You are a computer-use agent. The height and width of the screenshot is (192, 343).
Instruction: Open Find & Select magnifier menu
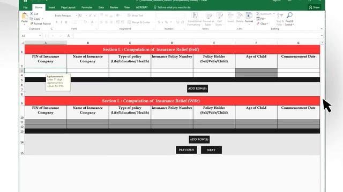coord(289,19)
